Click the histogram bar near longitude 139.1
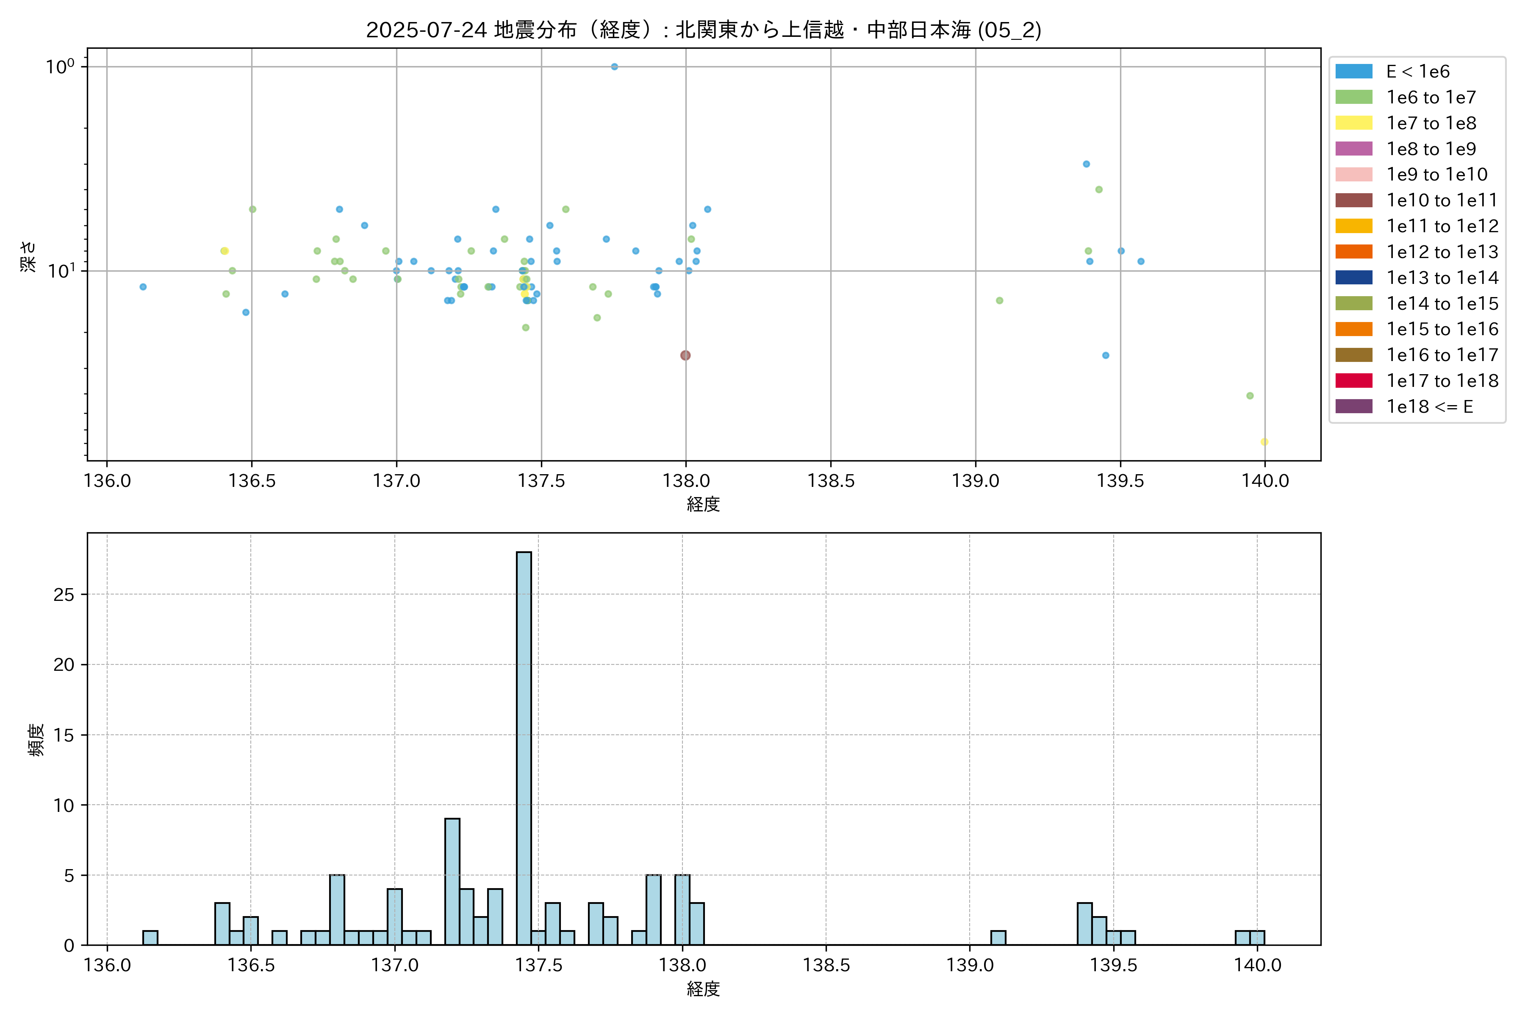The height and width of the screenshot is (1017, 1525). [998, 938]
